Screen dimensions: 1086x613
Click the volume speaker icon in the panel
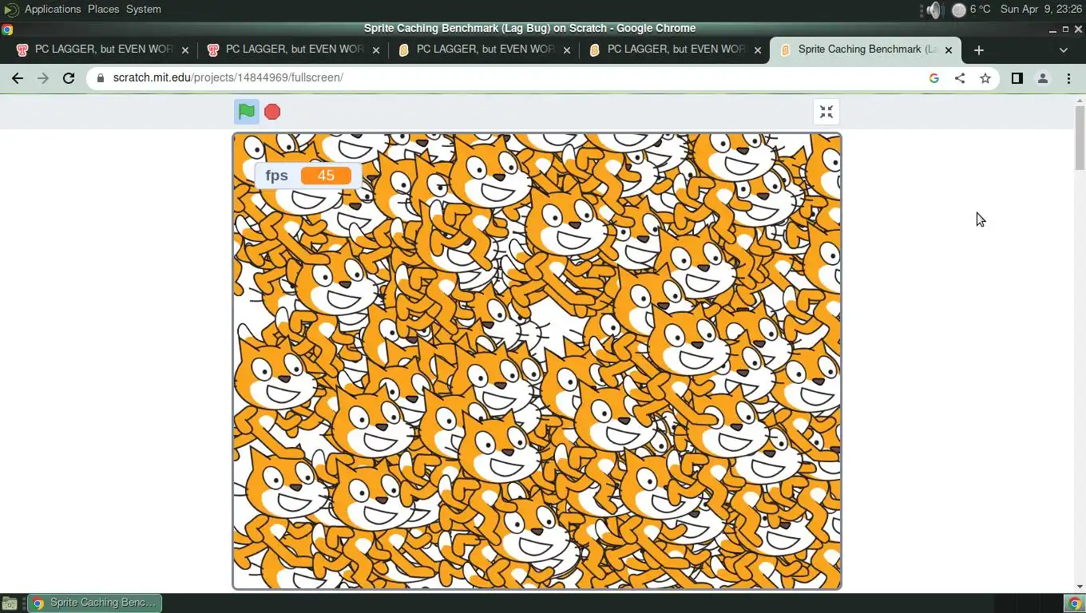(x=934, y=10)
